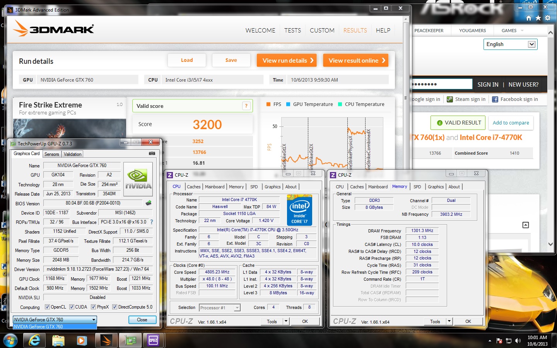Click the Valid score help icon
The image size is (557, 348).
(x=246, y=106)
